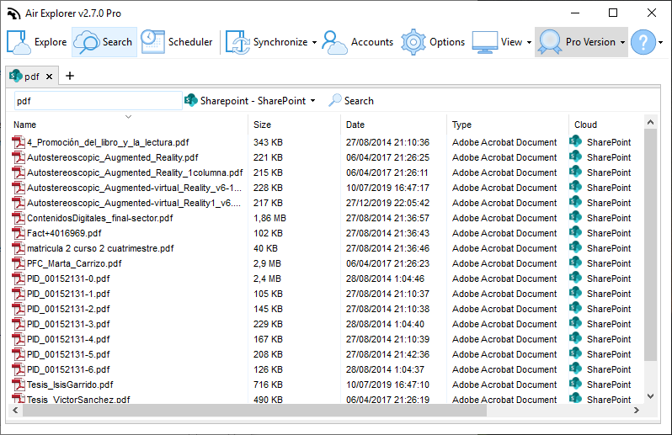Click the vertical scrollbar down arrow

(x=651, y=396)
